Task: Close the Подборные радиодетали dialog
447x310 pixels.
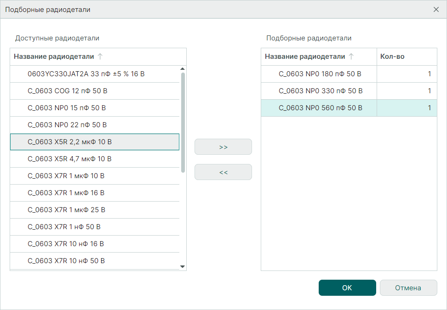Action: click(436, 9)
